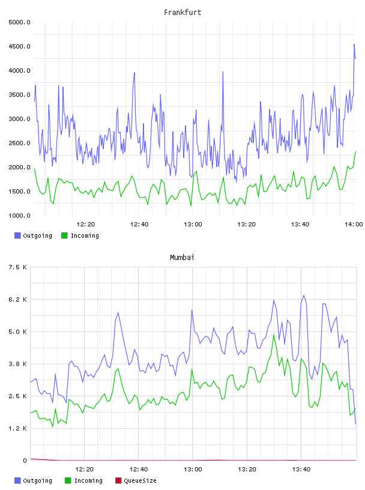
Task: Click the green Incoming swatch in Mumbai legend
Action: click(x=68, y=480)
